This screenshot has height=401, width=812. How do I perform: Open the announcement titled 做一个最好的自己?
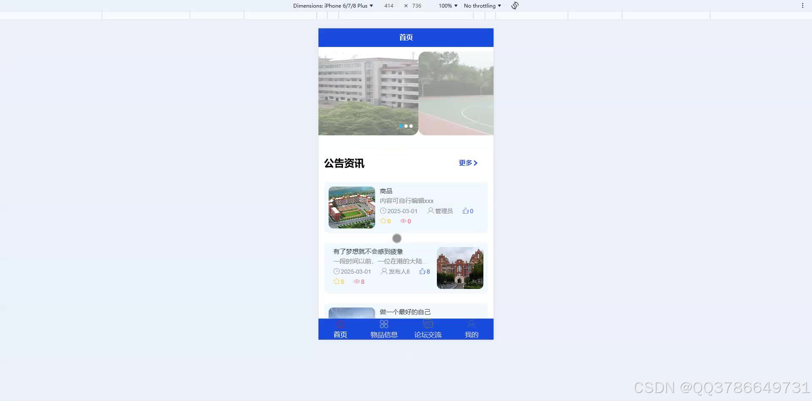[x=404, y=312]
